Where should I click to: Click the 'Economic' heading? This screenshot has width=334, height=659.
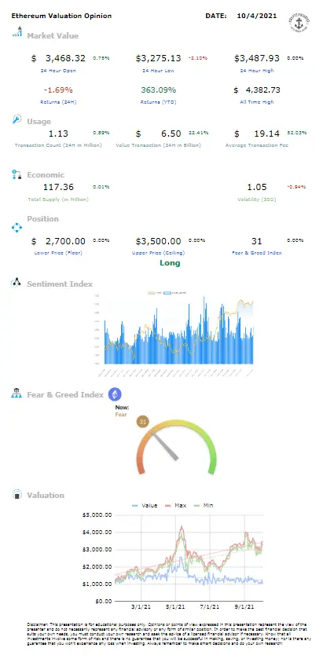[x=46, y=175]
